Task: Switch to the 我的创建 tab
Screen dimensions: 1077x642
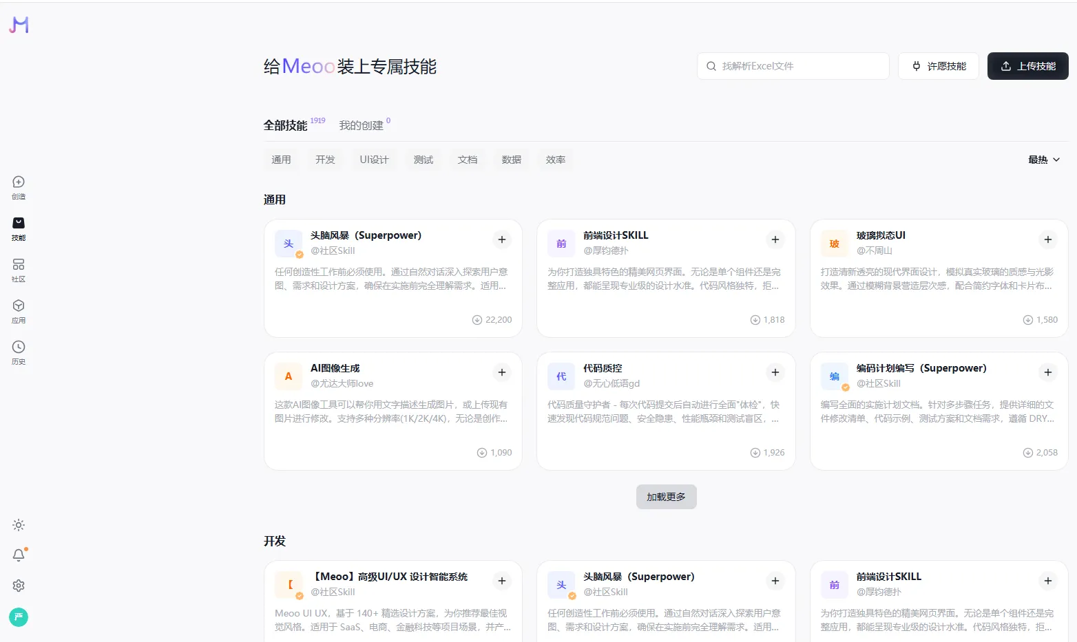Action: point(361,125)
